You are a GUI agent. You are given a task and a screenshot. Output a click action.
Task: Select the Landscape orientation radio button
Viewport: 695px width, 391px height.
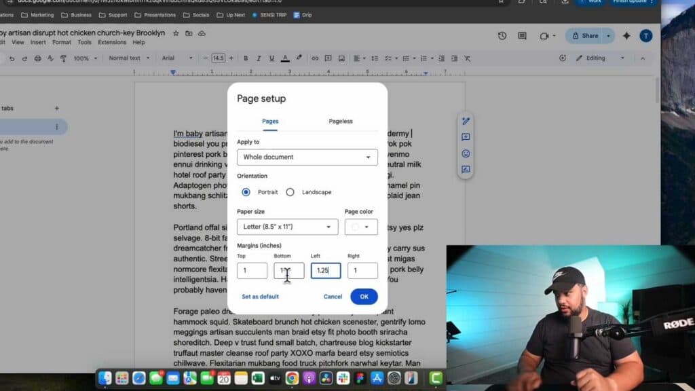pyautogui.click(x=290, y=192)
